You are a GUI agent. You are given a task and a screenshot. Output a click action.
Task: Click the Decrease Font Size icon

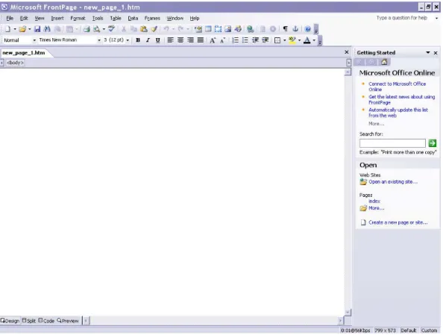[x=223, y=40]
